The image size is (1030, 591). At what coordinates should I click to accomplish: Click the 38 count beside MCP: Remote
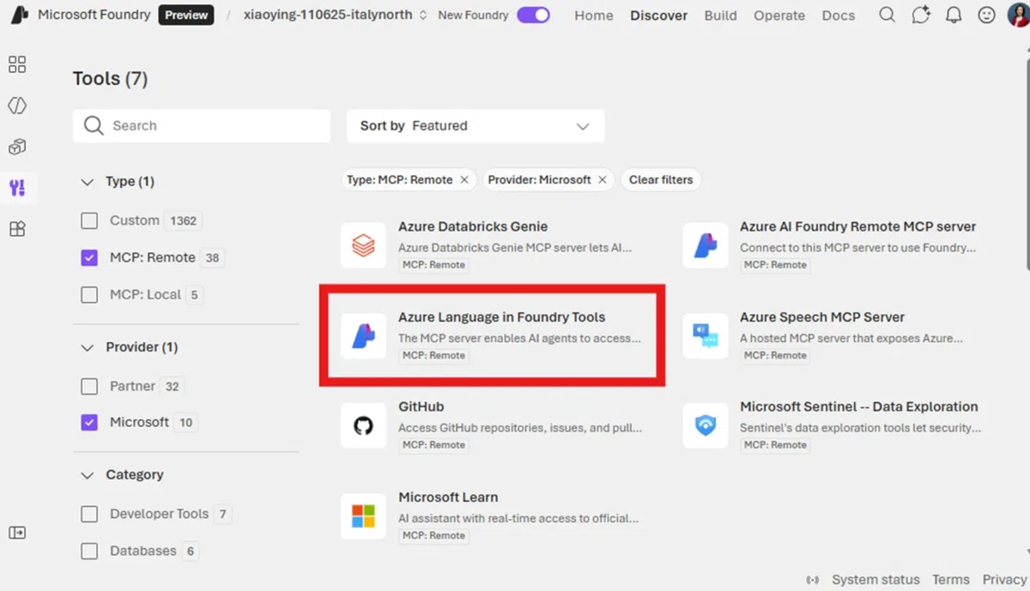[x=212, y=257]
